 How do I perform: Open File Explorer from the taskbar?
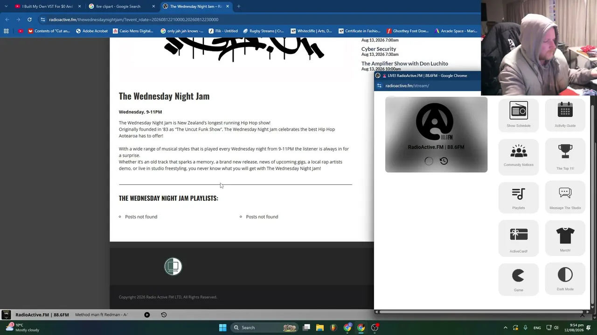[x=320, y=328]
